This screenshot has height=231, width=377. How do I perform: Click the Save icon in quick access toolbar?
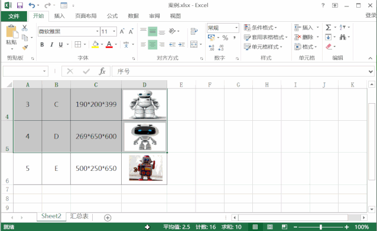(x=19, y=5)
